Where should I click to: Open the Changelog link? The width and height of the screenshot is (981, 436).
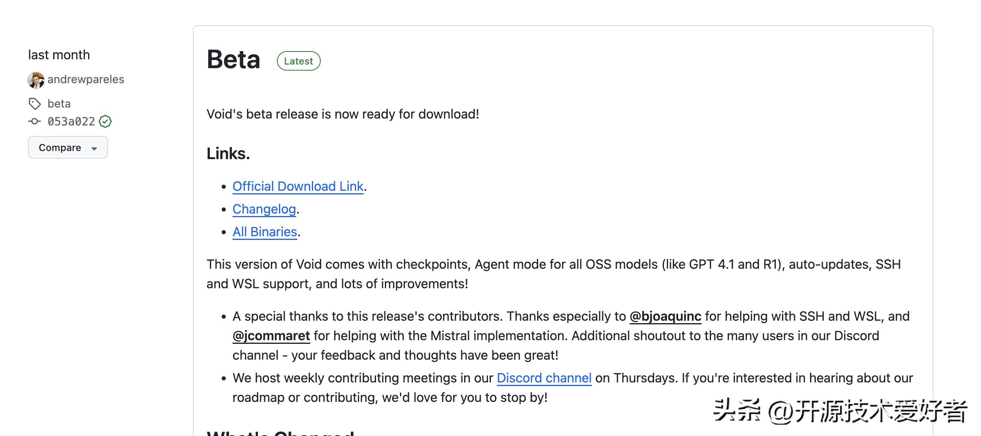tap(264, 209)
